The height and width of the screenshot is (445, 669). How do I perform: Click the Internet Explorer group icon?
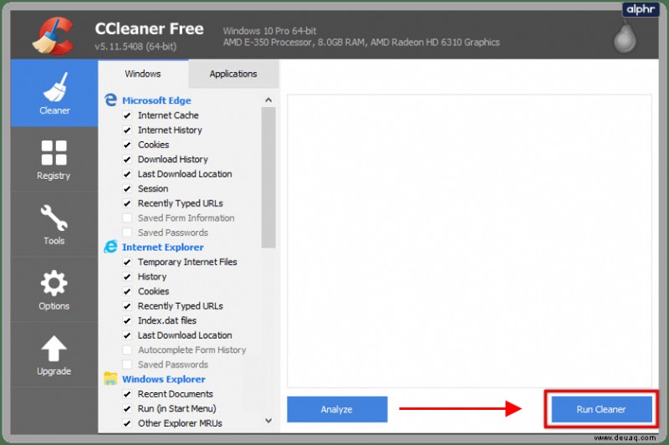tap(110, 247)
